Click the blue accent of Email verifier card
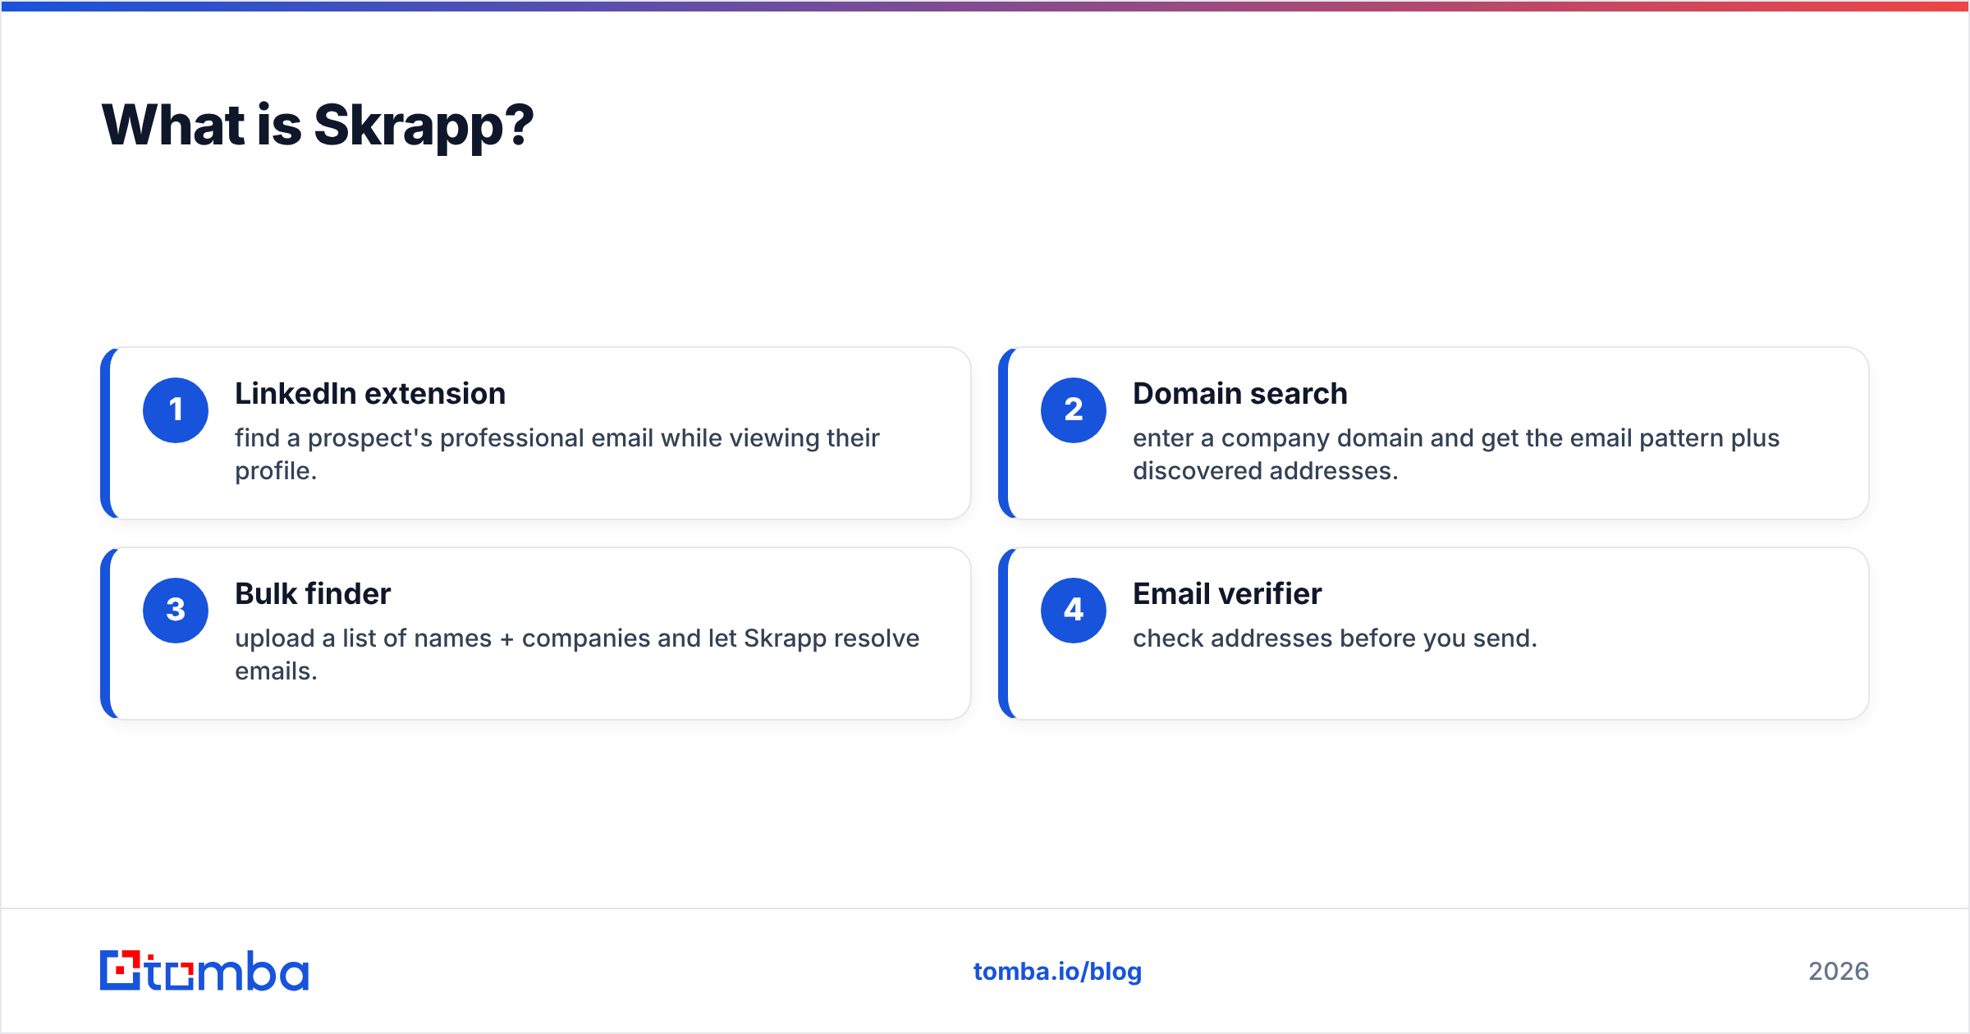 coord(1003,634)
